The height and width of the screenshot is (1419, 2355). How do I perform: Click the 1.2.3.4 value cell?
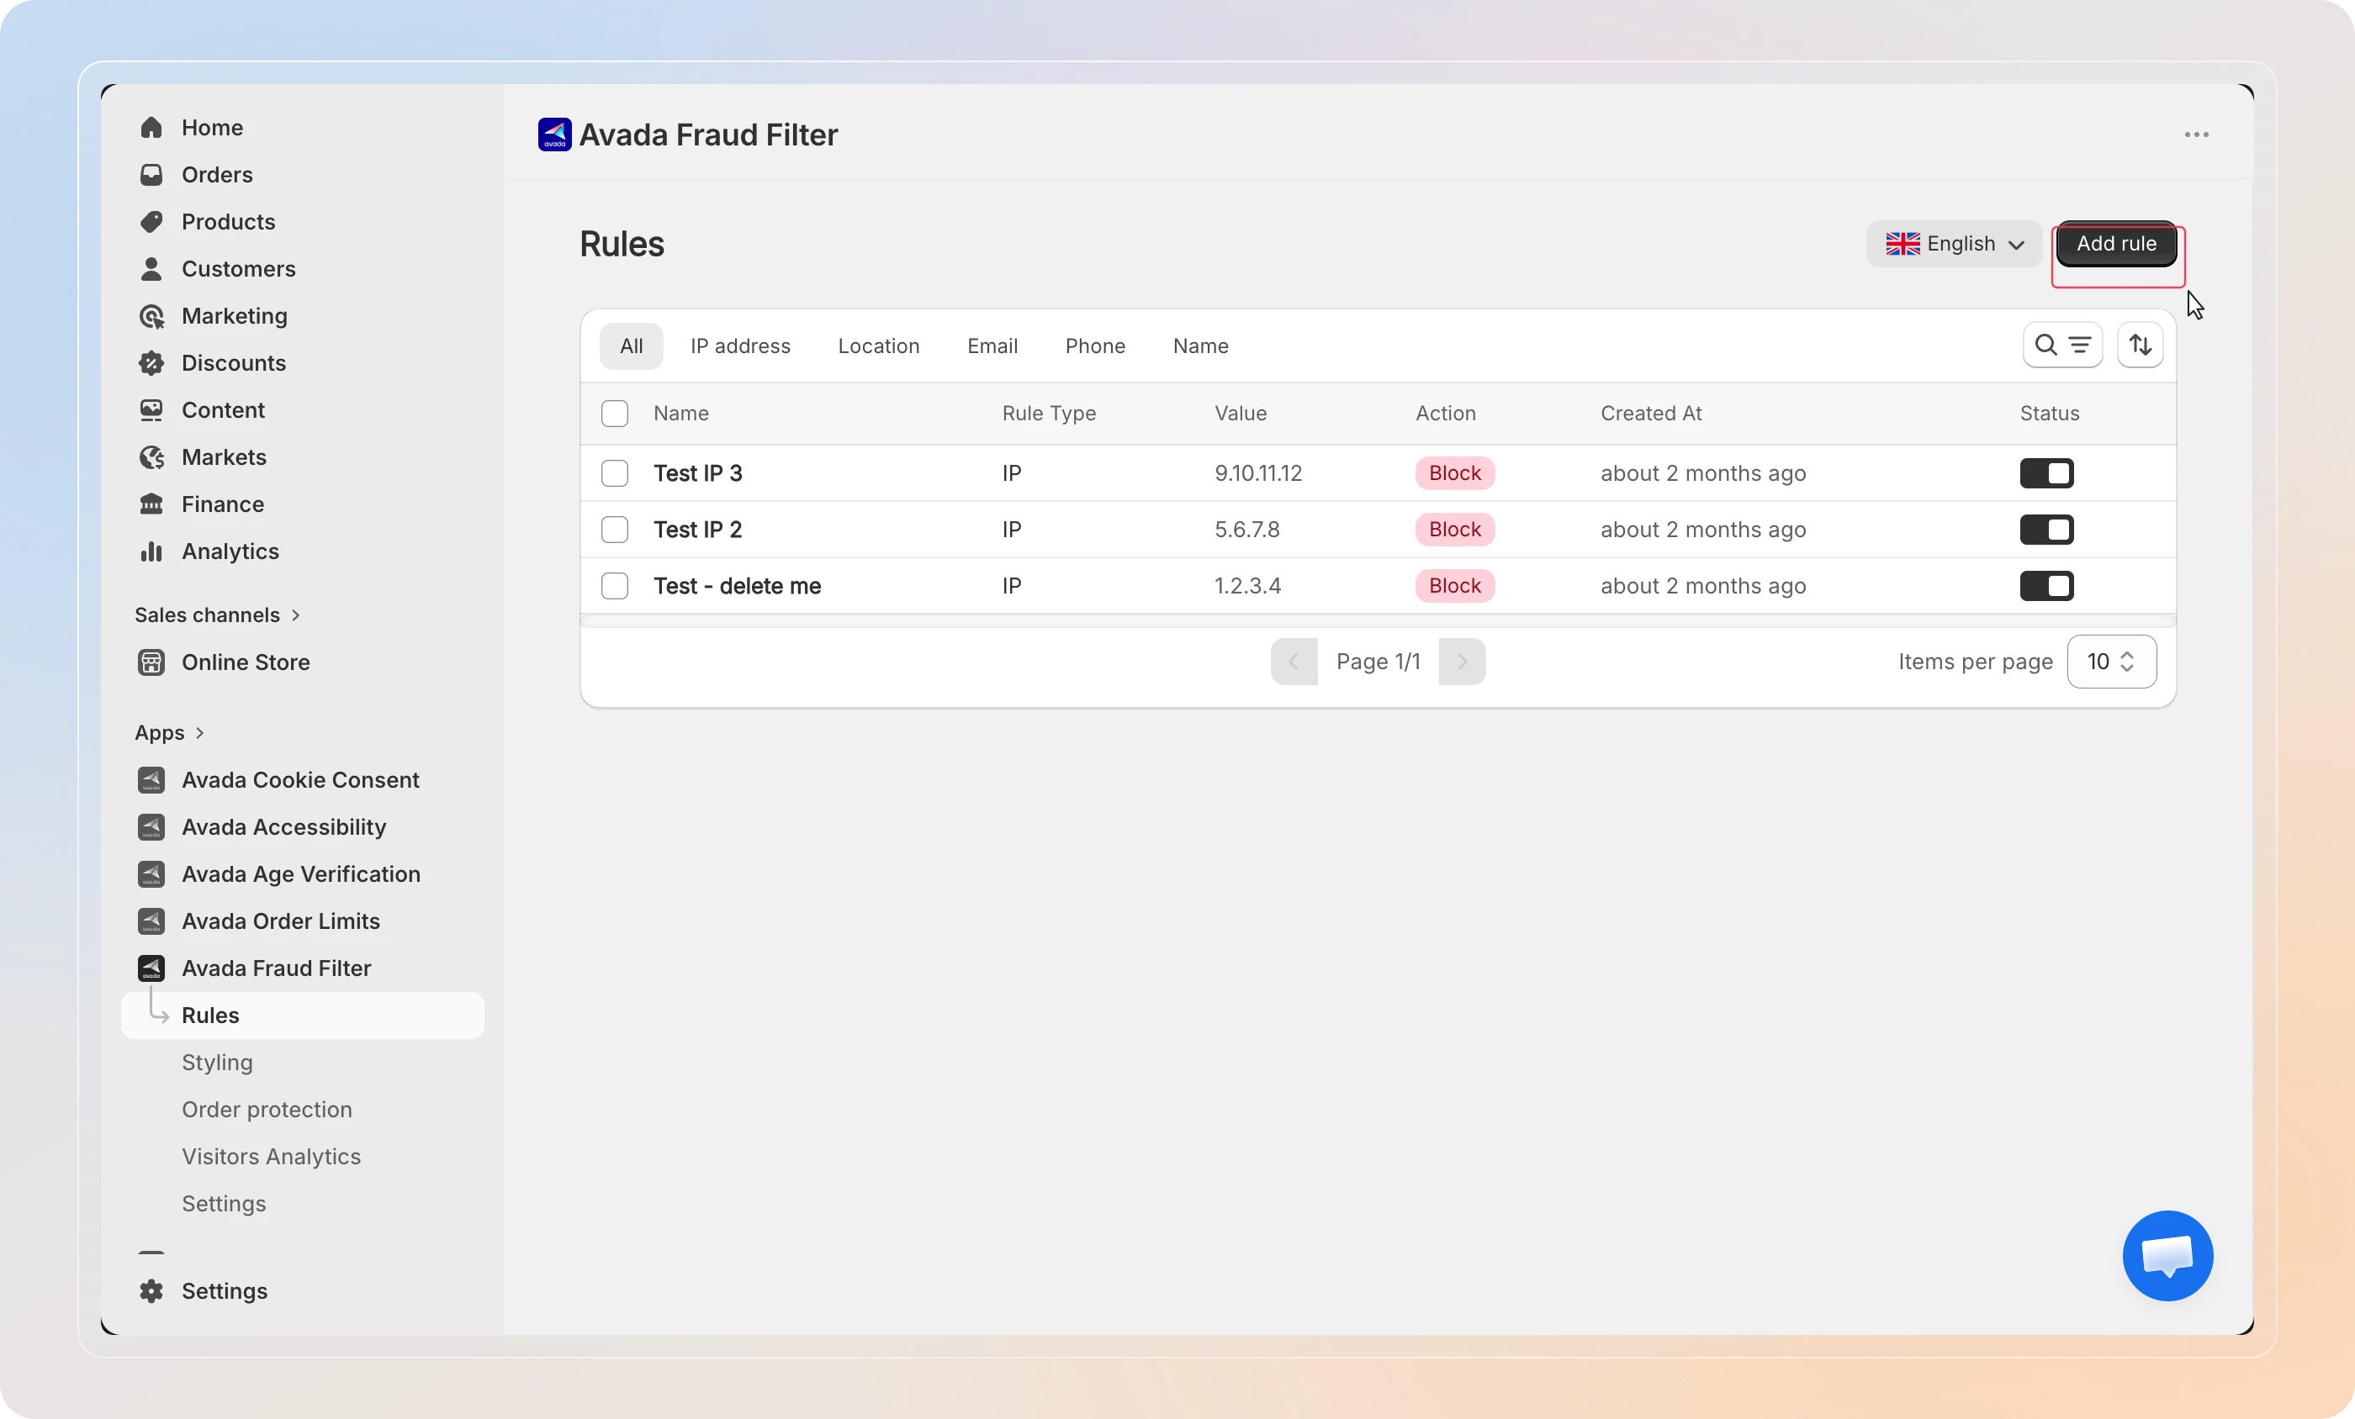(1247, 586)
